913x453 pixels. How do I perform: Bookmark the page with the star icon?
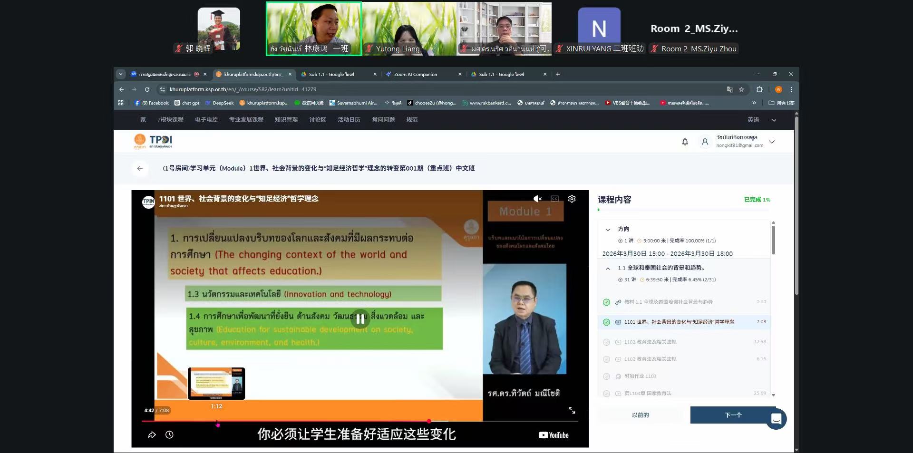742,89
